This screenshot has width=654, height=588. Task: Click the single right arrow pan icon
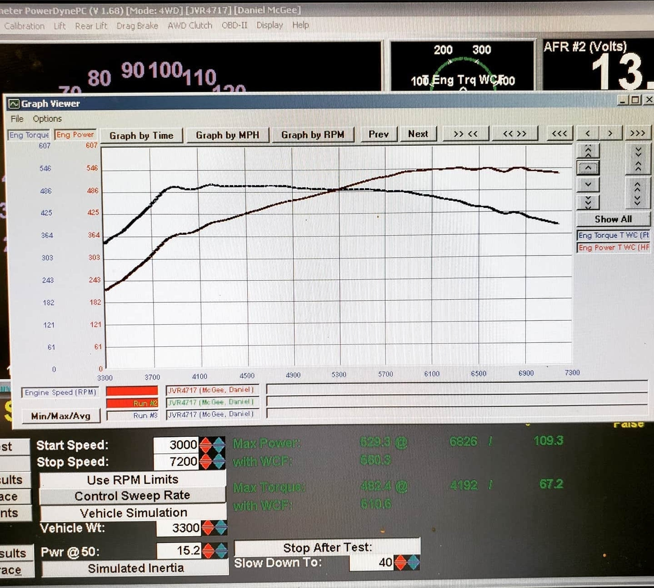coord(610,133)
